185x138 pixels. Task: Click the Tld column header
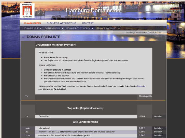coord(27,96)
